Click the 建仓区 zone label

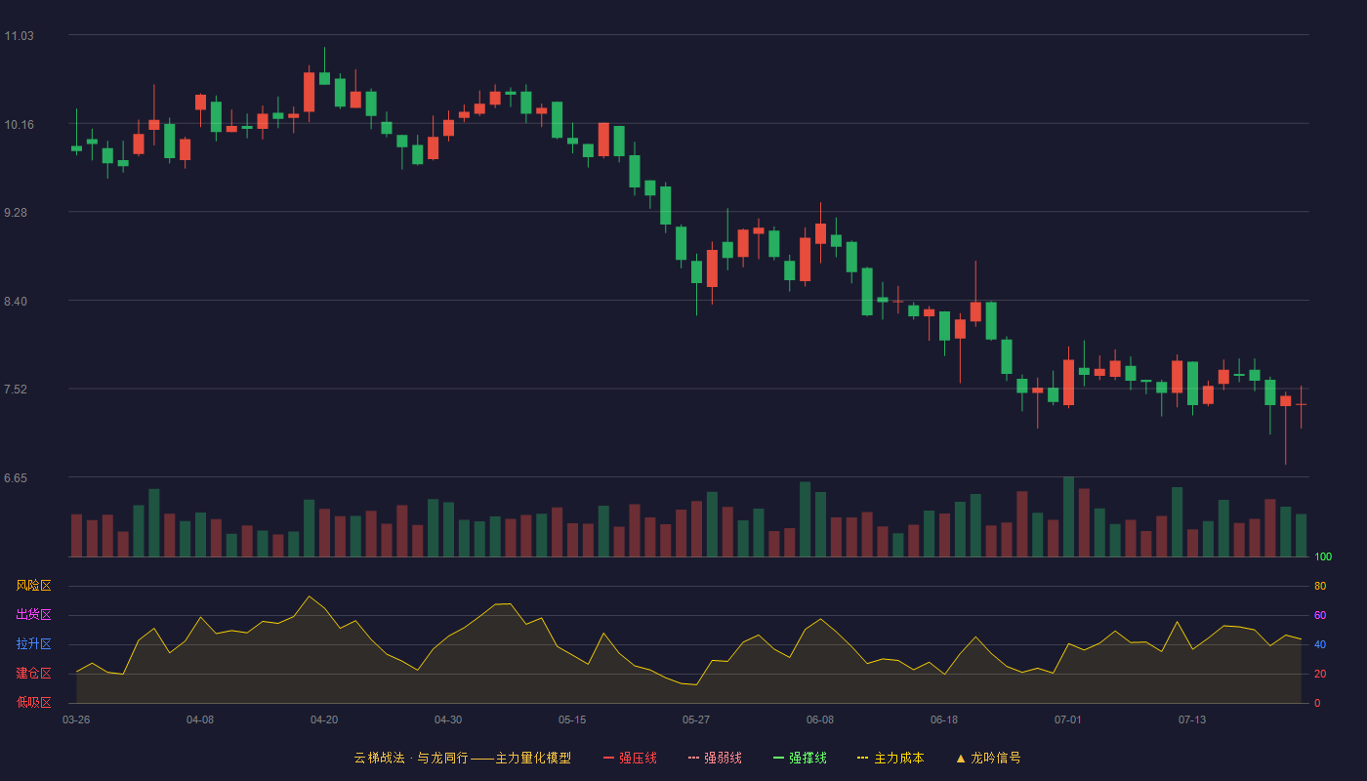click(33, 674)
